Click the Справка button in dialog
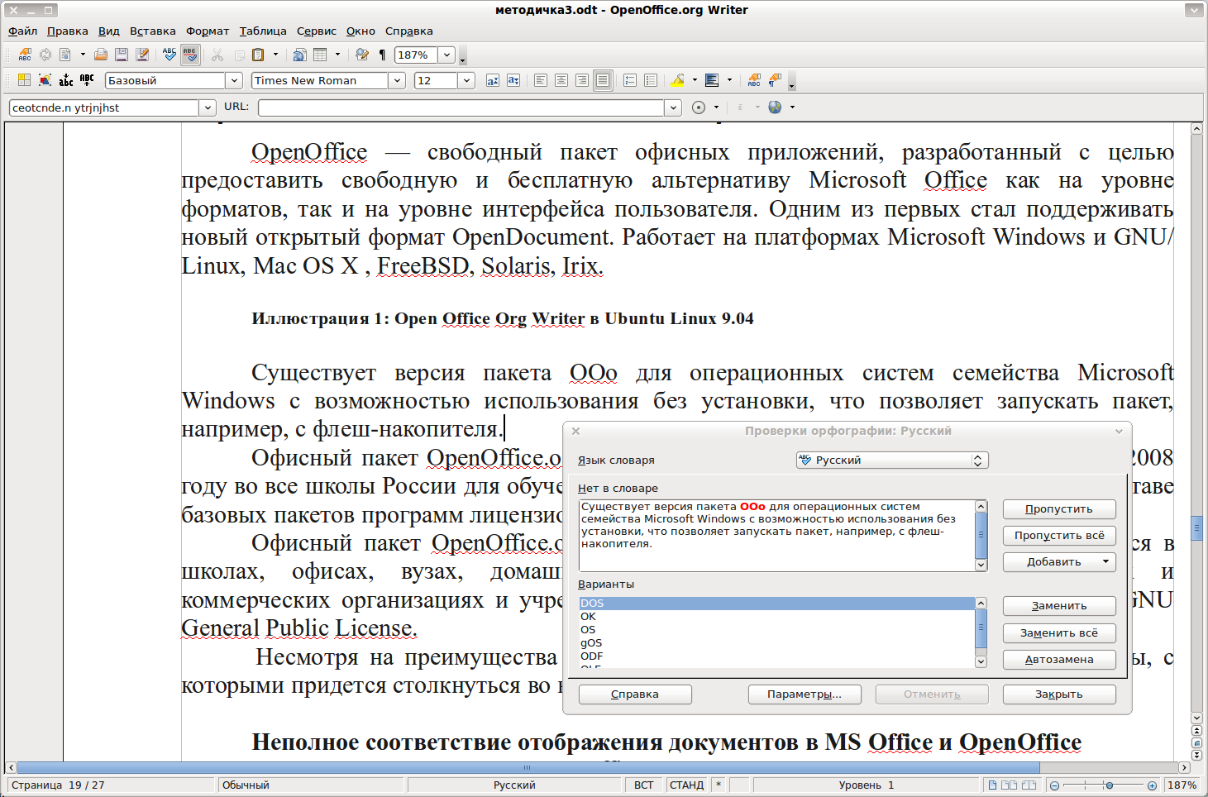 [x=635, y=694]
